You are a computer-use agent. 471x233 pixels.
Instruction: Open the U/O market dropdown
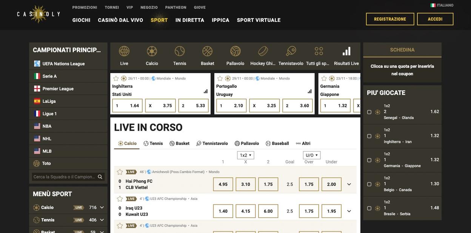[312, 155]
